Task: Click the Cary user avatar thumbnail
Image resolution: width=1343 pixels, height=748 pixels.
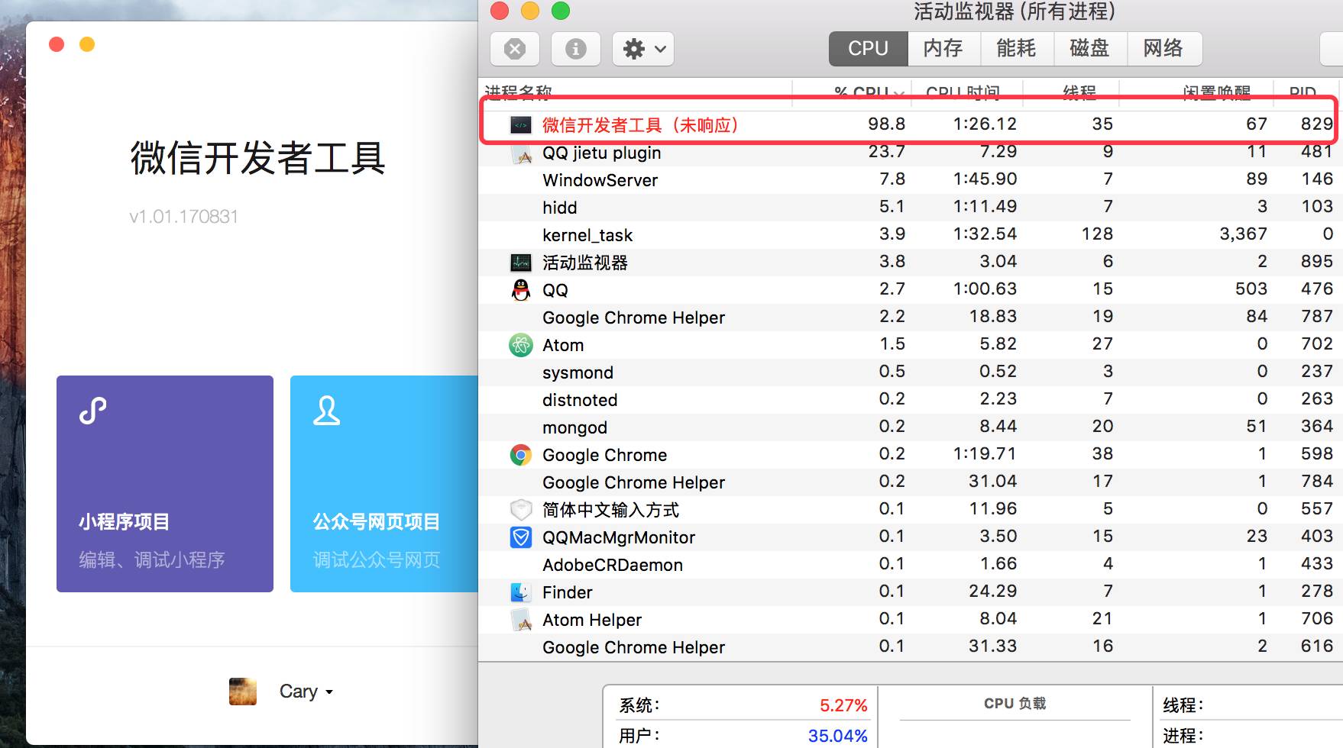Action: click(x=243, y=692)
